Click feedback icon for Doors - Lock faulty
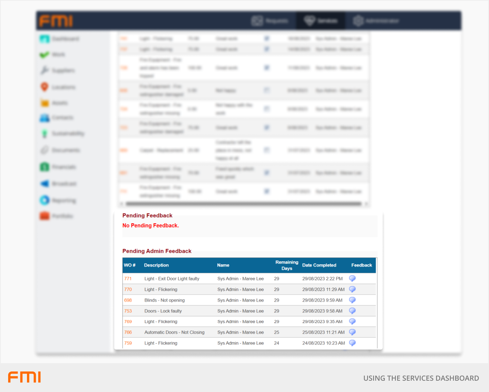This screenshot has height=392, width=489. point(352,311)
